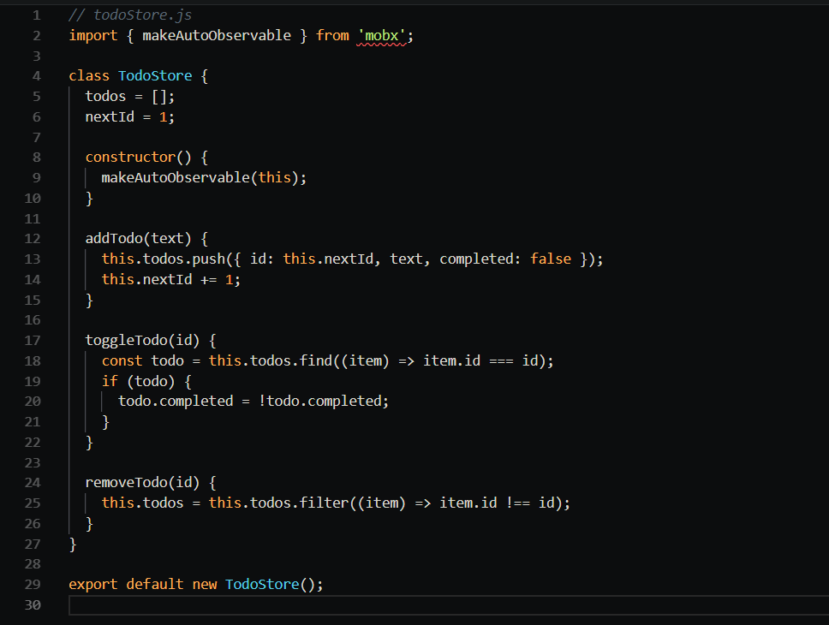
Task: Click the removeTodo(id) method name
Action: pyautogui.click(x=142, y=482)
